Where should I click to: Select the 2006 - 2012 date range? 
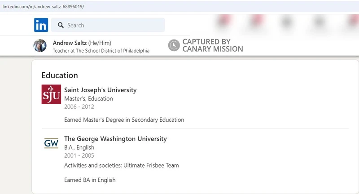[79, 107]
